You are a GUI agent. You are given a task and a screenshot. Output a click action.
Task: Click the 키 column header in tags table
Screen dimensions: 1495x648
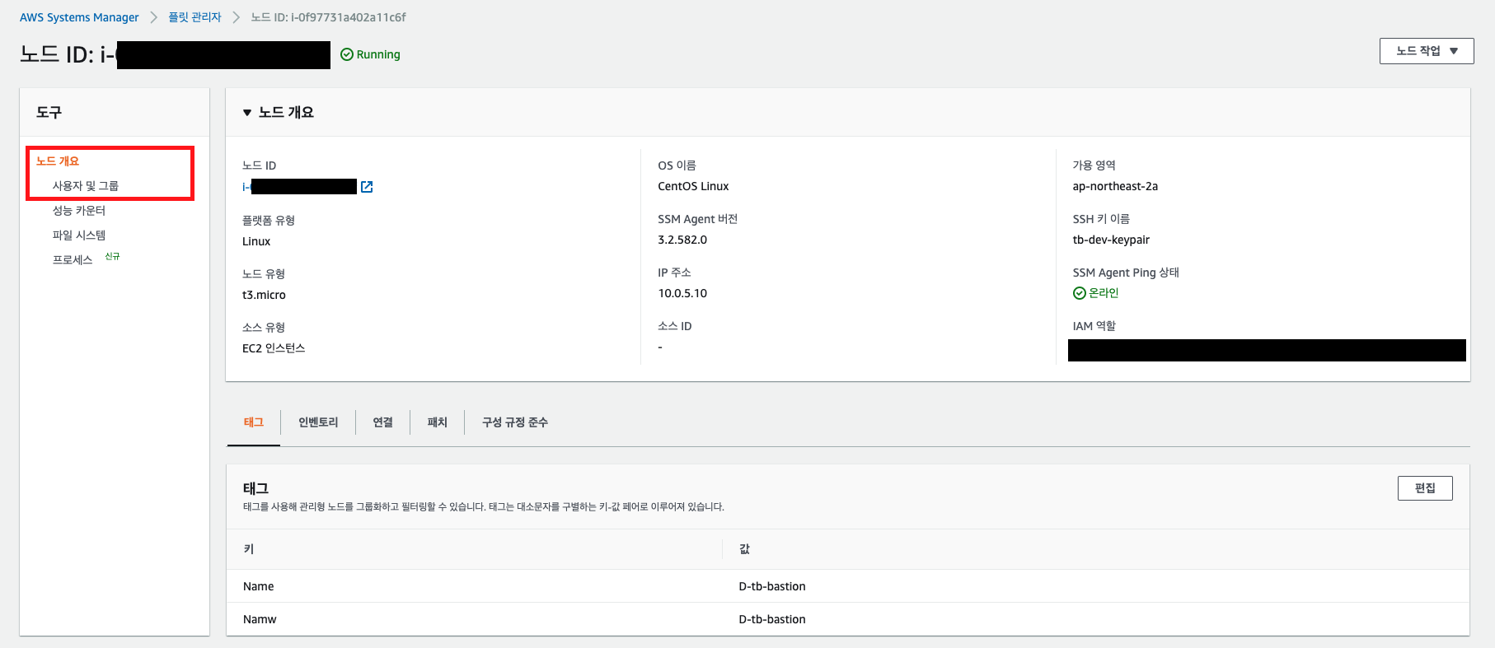249,549
